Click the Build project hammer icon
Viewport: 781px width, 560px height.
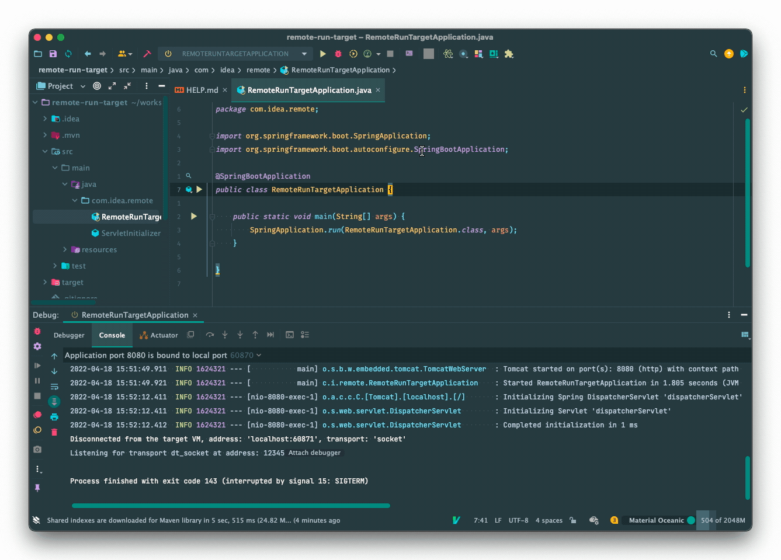click(x=147, y=54)
